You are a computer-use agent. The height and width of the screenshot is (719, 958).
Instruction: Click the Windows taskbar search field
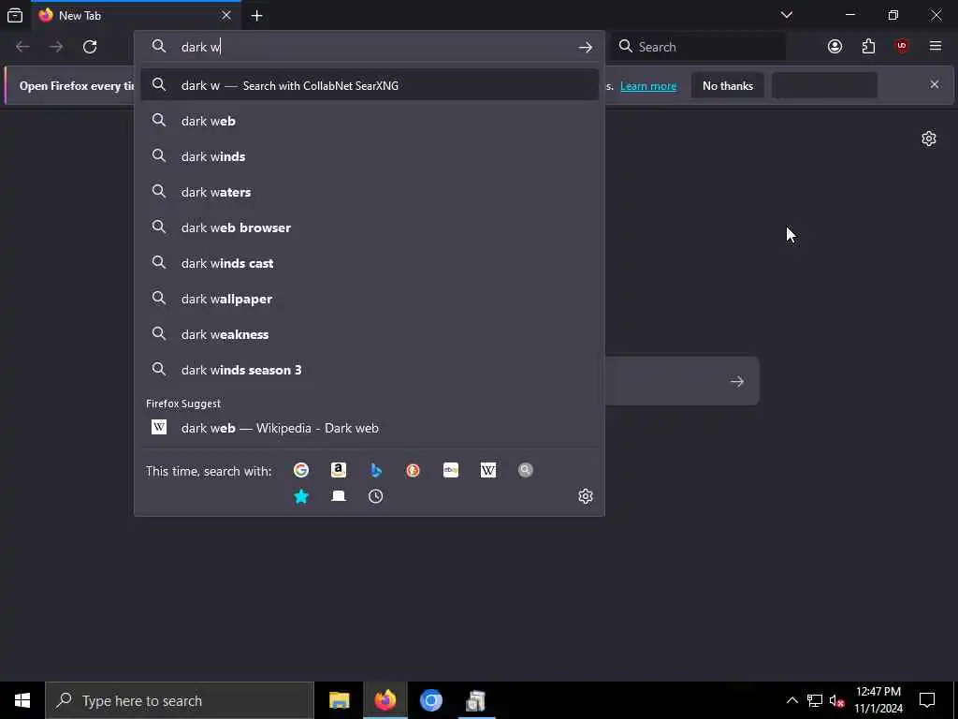click(180, 700)
